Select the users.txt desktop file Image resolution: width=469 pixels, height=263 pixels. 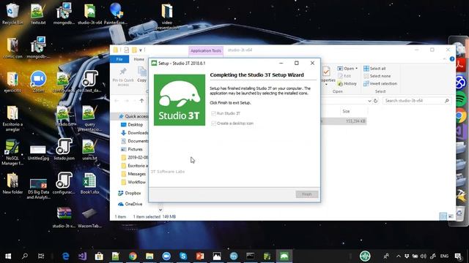pos(89,149)
